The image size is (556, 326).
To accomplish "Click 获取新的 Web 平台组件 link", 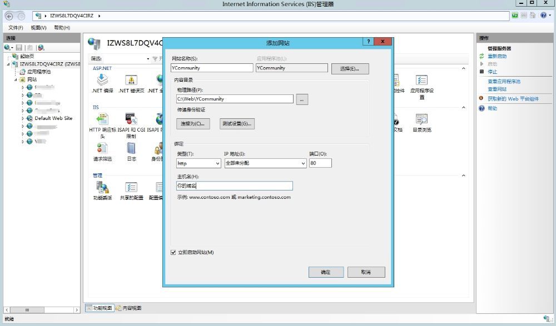I will point(513,99).
